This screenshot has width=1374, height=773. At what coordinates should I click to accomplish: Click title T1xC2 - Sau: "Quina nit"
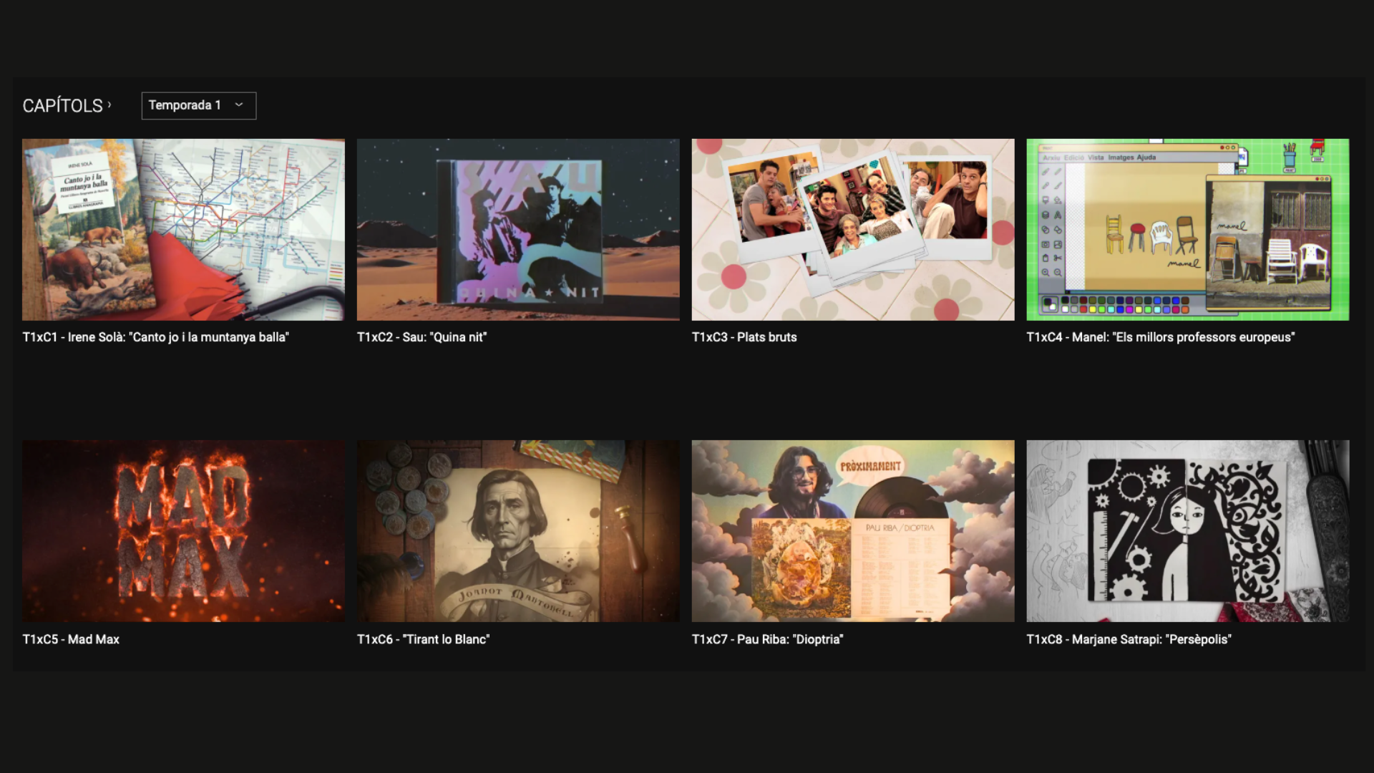tap(422, 337)
